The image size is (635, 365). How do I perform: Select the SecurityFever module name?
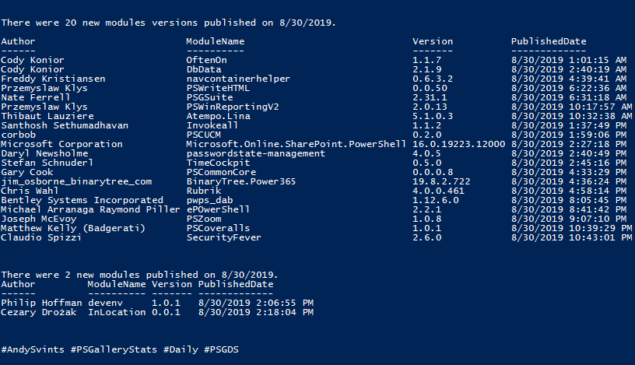click(223, 237)
